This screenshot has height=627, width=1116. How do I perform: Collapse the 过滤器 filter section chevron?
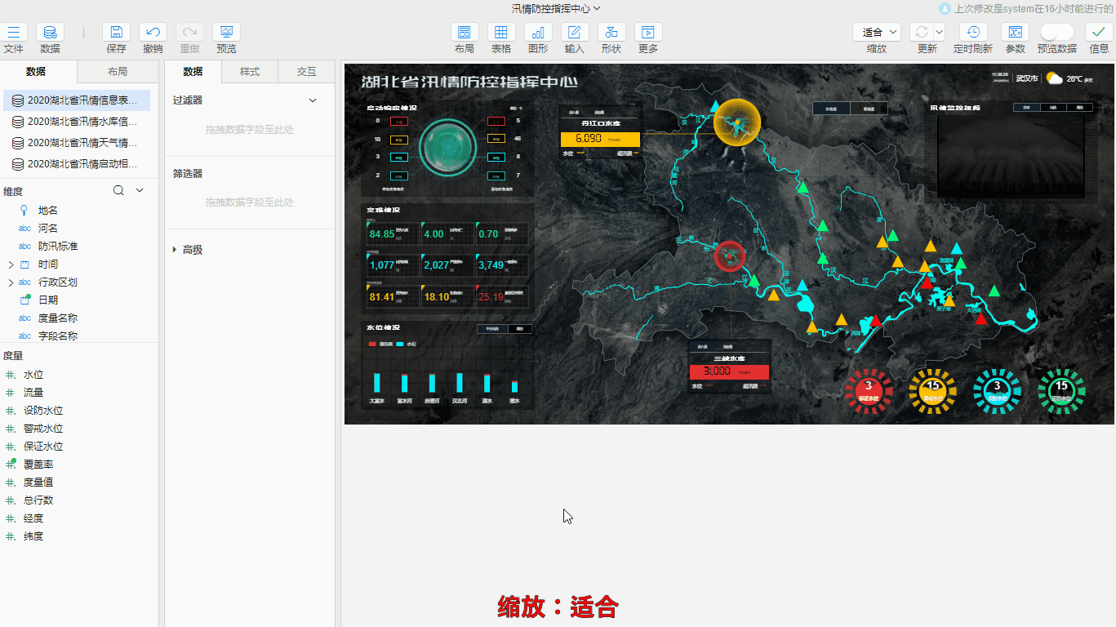312,100
